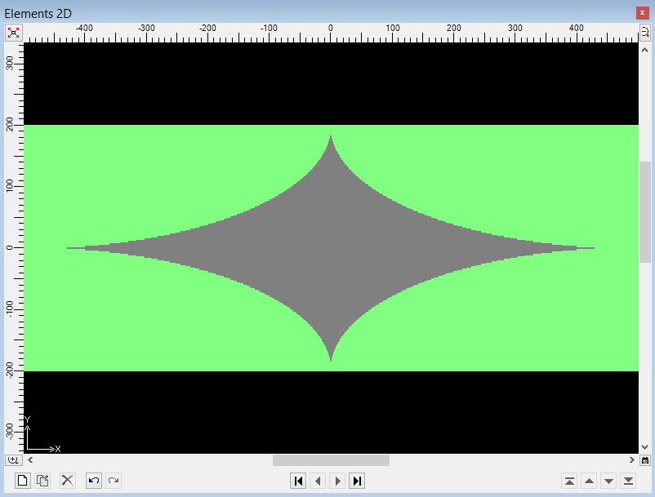Click the fit-to-window icon at top-left
The image size is (655, 497).
click(x=14, y=33)
